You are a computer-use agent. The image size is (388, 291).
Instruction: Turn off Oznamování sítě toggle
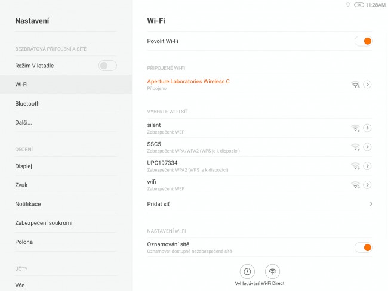[x=364, y=247]
